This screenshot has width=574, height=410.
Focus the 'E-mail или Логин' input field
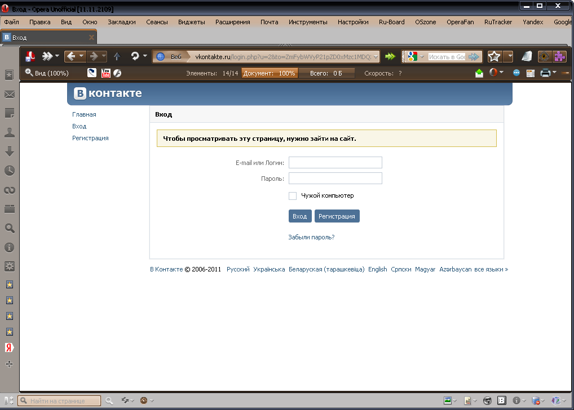tap(335, 162)
